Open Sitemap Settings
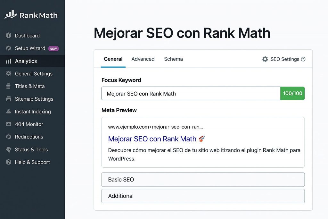 tap(34, 99)
